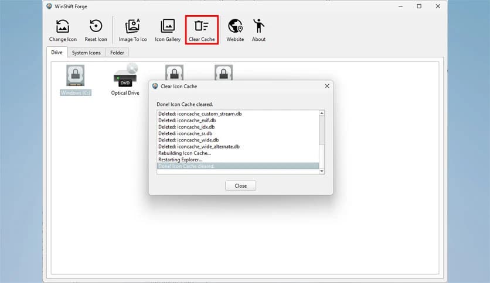Viewport: 490px width, 283px height.
Task: Select highlighted 'Done! Icon Cache cleared.' list row
Action: 237,166
